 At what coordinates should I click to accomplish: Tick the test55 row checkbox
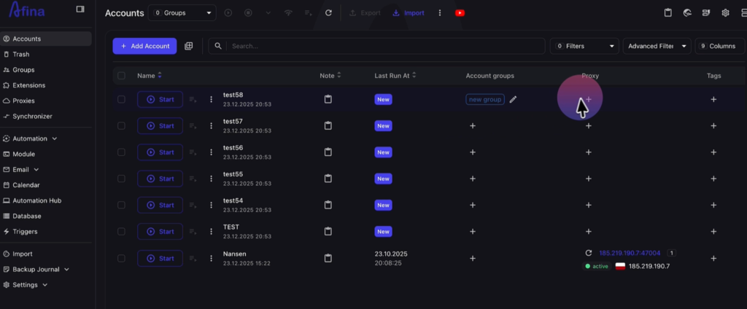121,179
